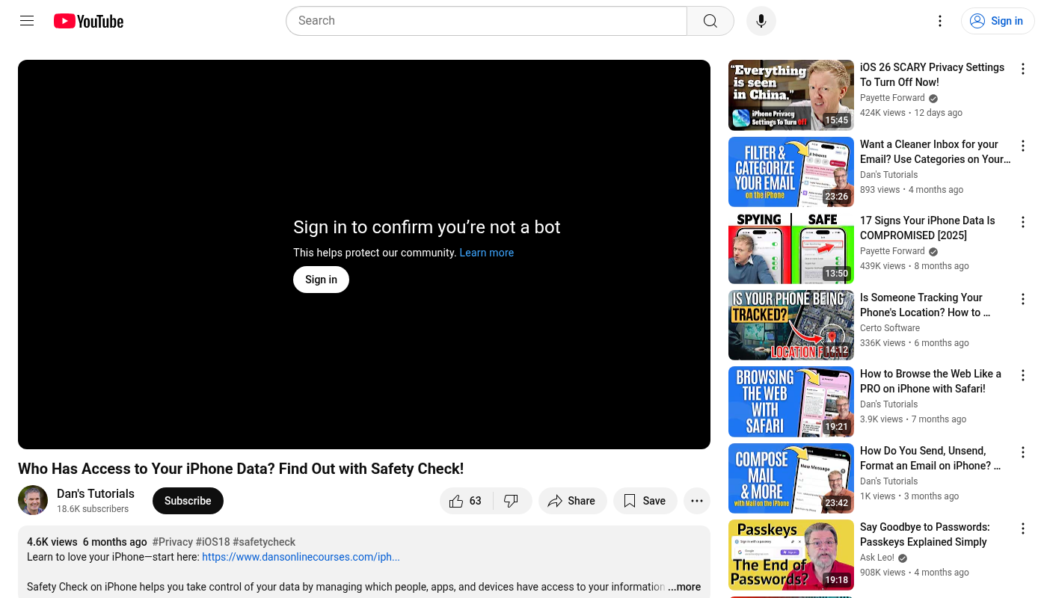The width and height of the screenshot is (1047, 598).
Task: Click the #Privacy hashtag
Action: click(173, 542)
